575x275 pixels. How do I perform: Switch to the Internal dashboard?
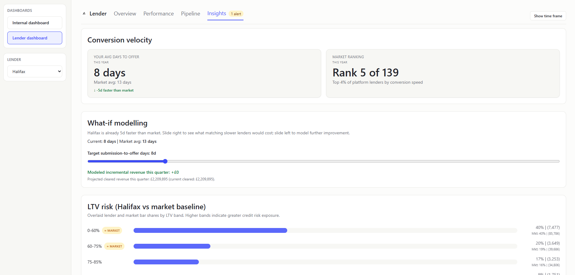click(34, 23)
